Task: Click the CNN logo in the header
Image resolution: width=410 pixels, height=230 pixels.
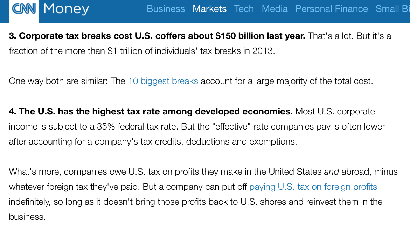Action: (24, 9)
